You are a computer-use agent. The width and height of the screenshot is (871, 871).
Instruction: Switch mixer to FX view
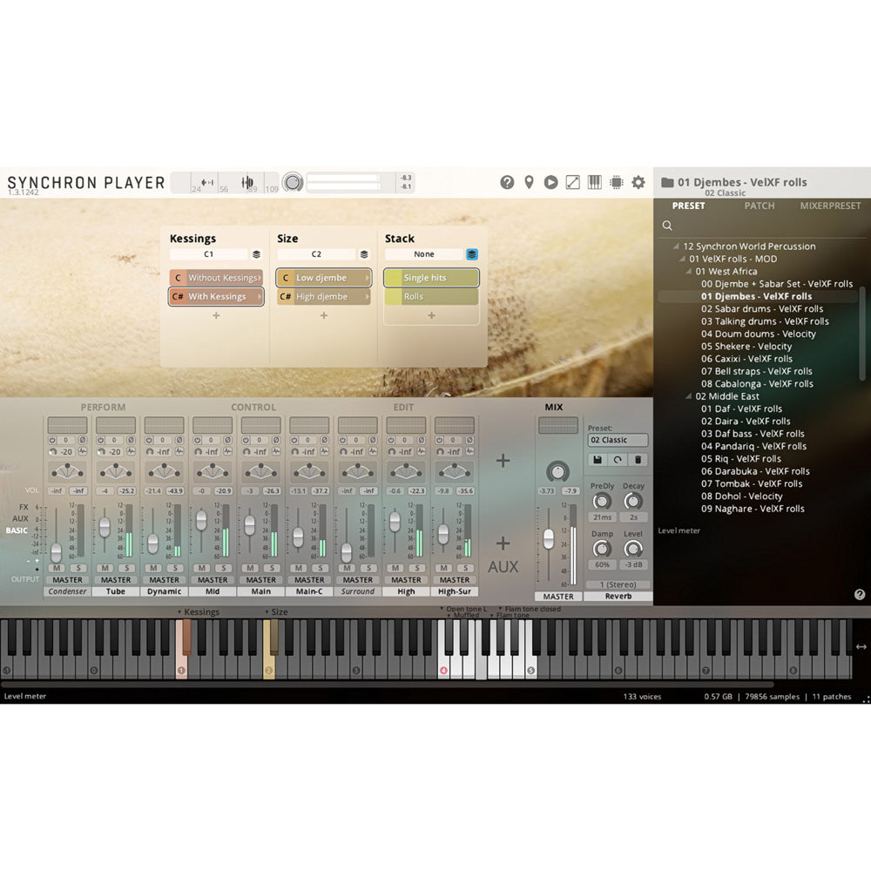[24, 507]
